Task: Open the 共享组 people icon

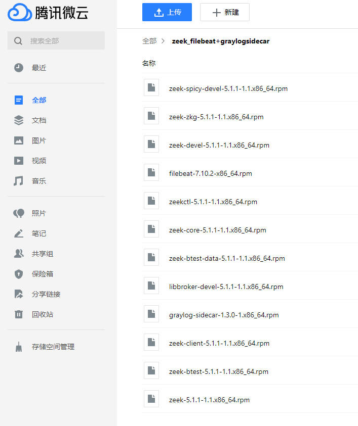Action: tap(19, 254)
